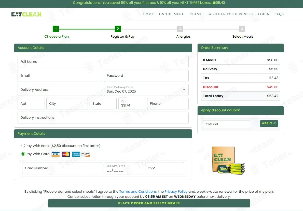This screenshot has width=303, height=211.
Task: Click the Total Today $58.42 amount
Action: 273,96
